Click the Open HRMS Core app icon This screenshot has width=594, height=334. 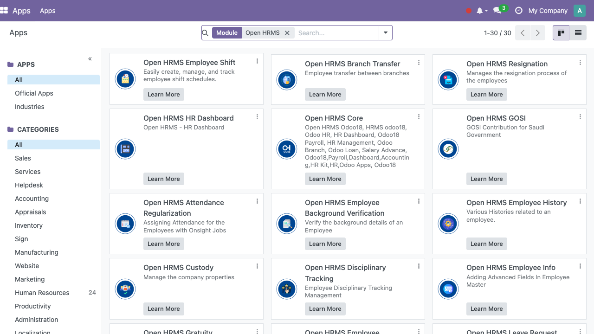click(287, 149)
